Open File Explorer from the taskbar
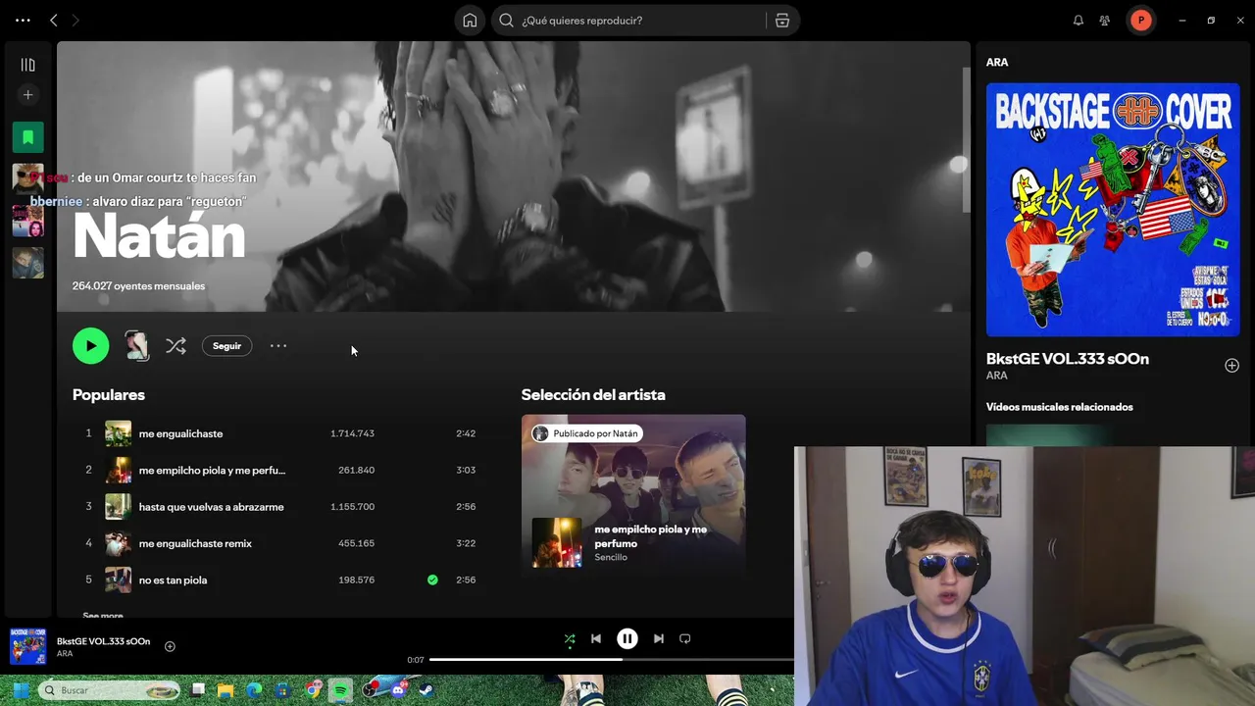Image resolution: width=1255 pixels, height=706 pixels. 226,690
